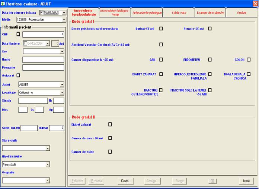Open the Medic dropdown list

[64, 19]
